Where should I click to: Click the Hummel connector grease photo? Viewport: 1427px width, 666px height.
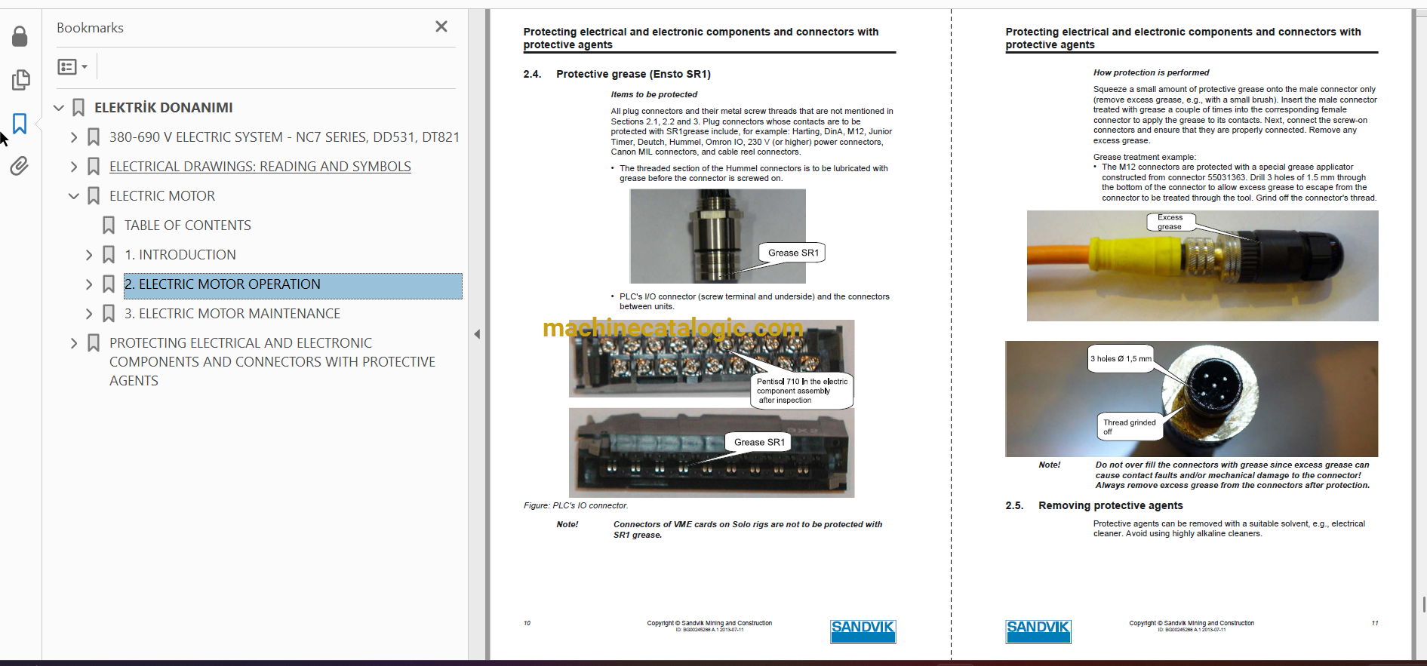pyautogui.click(x=718, y=236)
